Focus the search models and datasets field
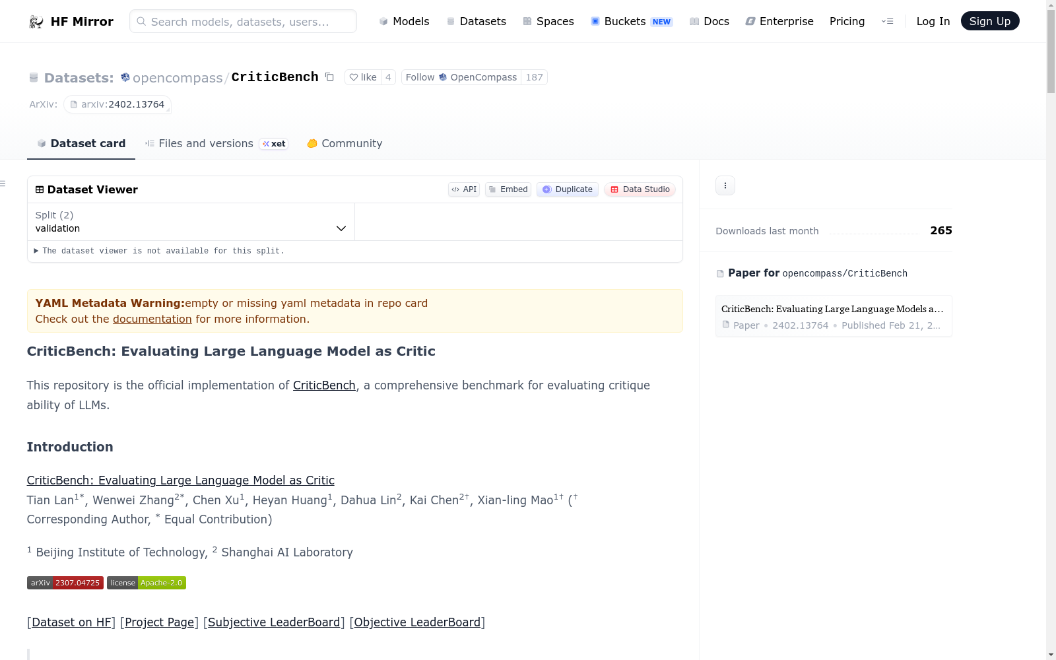1056x660 pixels. pos(243,21)
